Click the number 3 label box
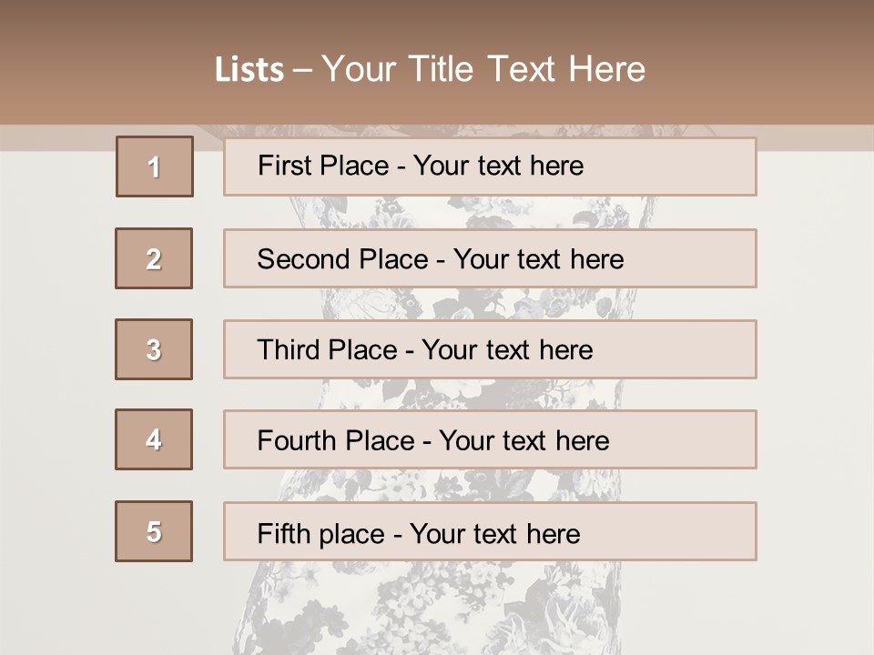Screen dimensions: 874x655 pyautogui.click(x=154, y=349)
